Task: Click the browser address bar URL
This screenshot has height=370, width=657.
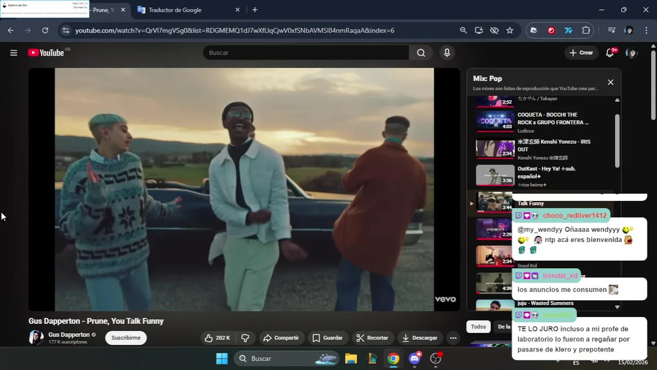Action: pos(235,30)
